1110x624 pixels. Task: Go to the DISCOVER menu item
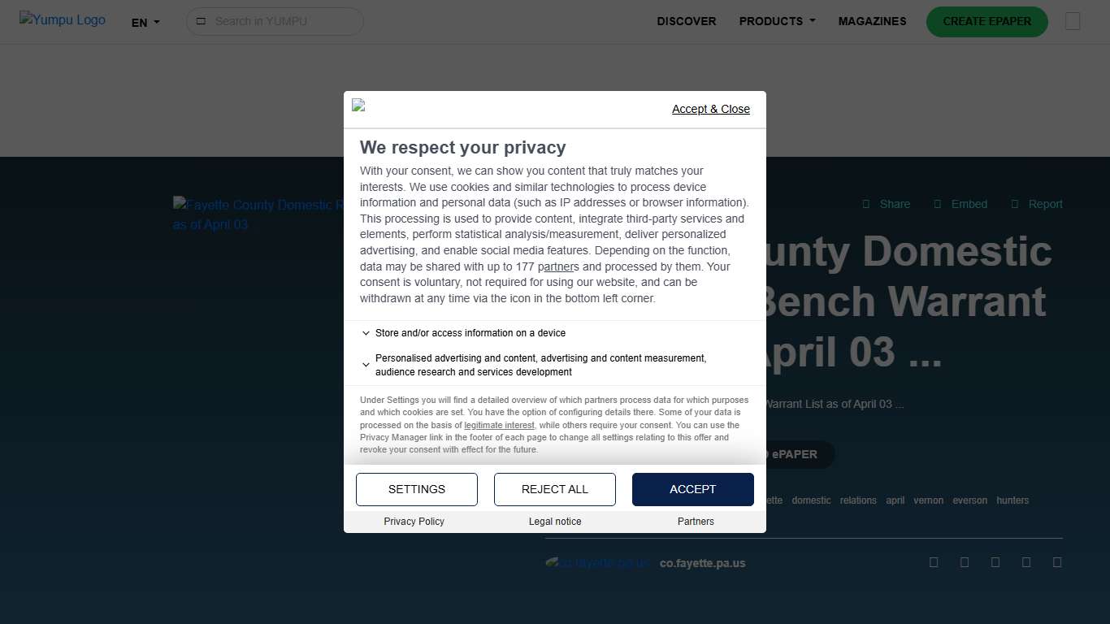click(x=687, y=21)
